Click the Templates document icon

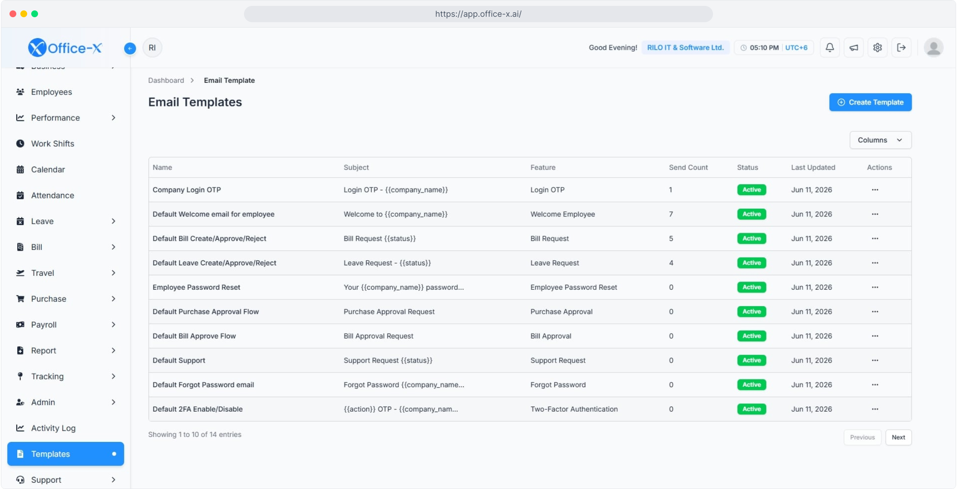(x=20, y=454)
